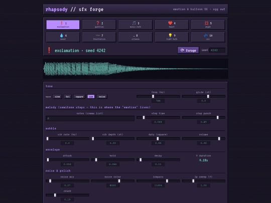The image size is (271, 203).
Task: Select the frustration preset
Action: [x=99, y=37]
